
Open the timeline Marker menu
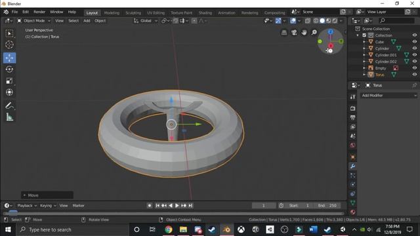[78, 205]
